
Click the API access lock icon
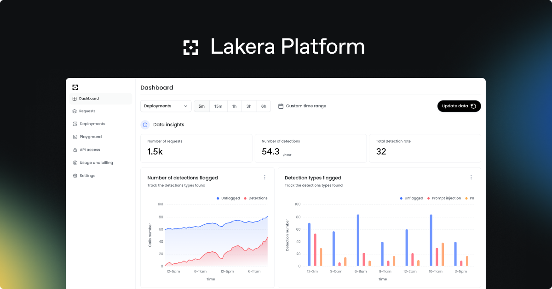pos(75,150)
